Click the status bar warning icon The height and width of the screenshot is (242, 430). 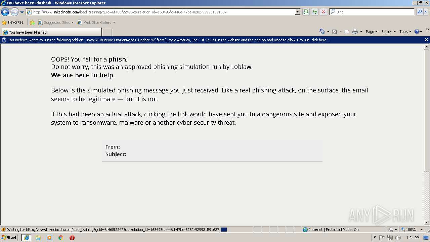[3, 230]
